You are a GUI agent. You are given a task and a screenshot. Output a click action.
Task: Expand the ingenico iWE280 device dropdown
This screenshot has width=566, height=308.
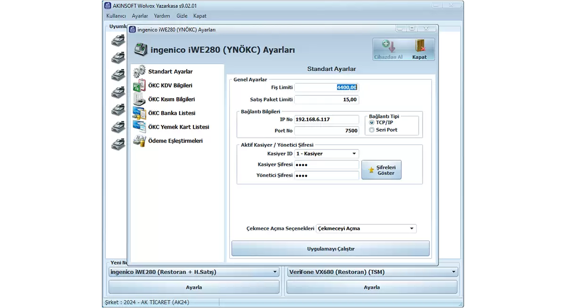pyautogui.click(x=275, y=272)
